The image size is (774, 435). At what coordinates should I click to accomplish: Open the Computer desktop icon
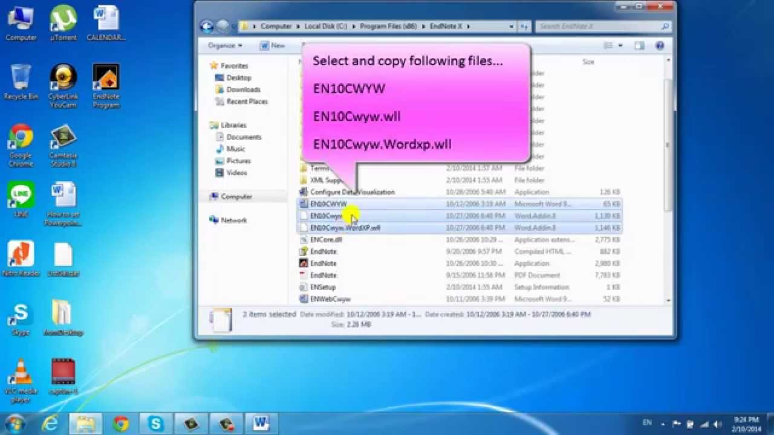21,23
